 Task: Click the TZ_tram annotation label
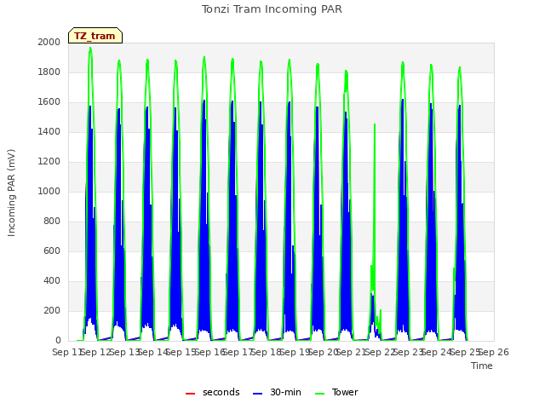tap(95, 36)
